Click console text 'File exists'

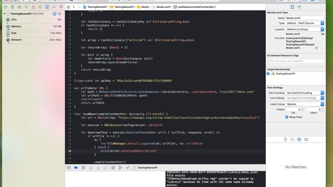176,176
